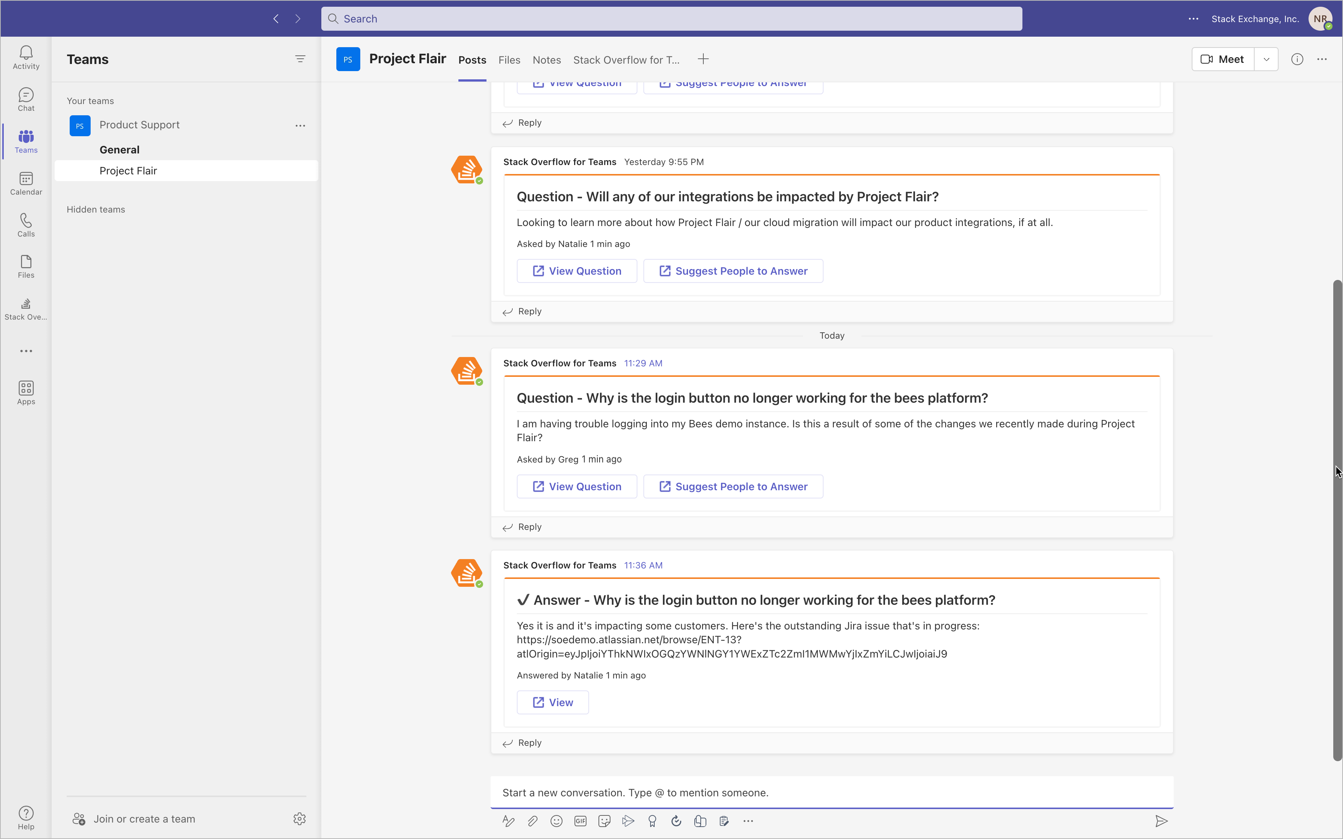
Task: Open Manage teams settings gear
Action: pyautogui.click(x=300, y=818)
